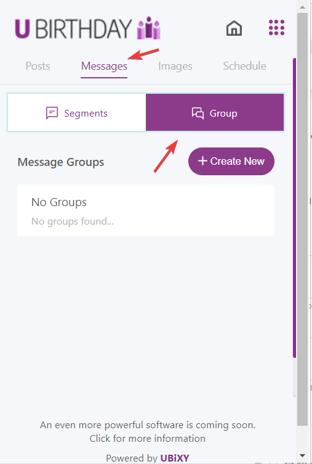Click the purple panel scrollbar

(294, 208)
